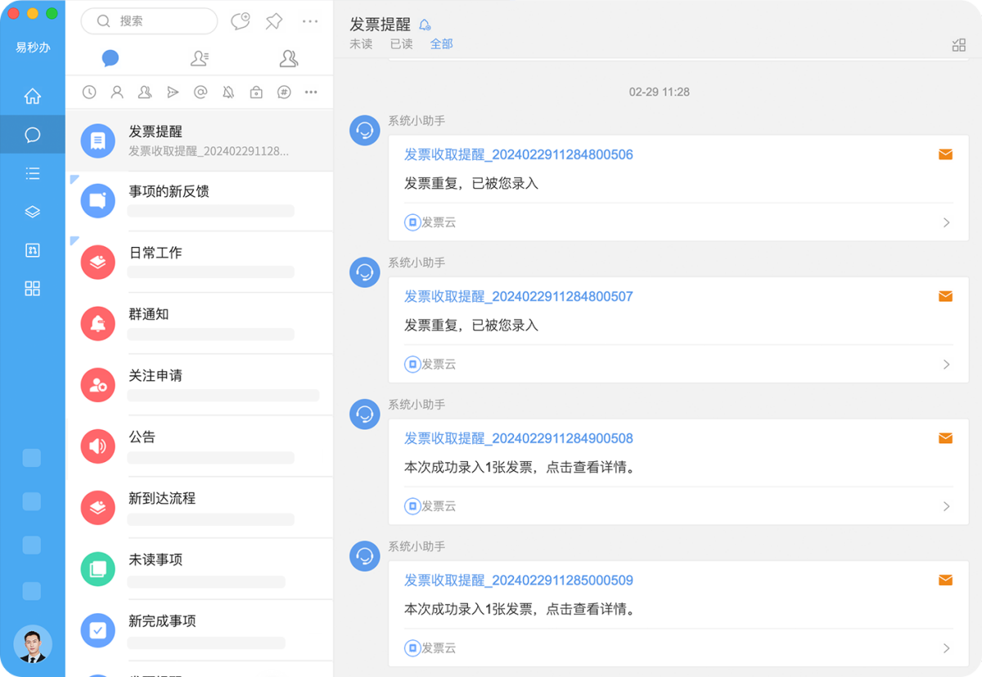
Task: Show muted conversations via bell-off icon
Action: [x=230, y=92]
